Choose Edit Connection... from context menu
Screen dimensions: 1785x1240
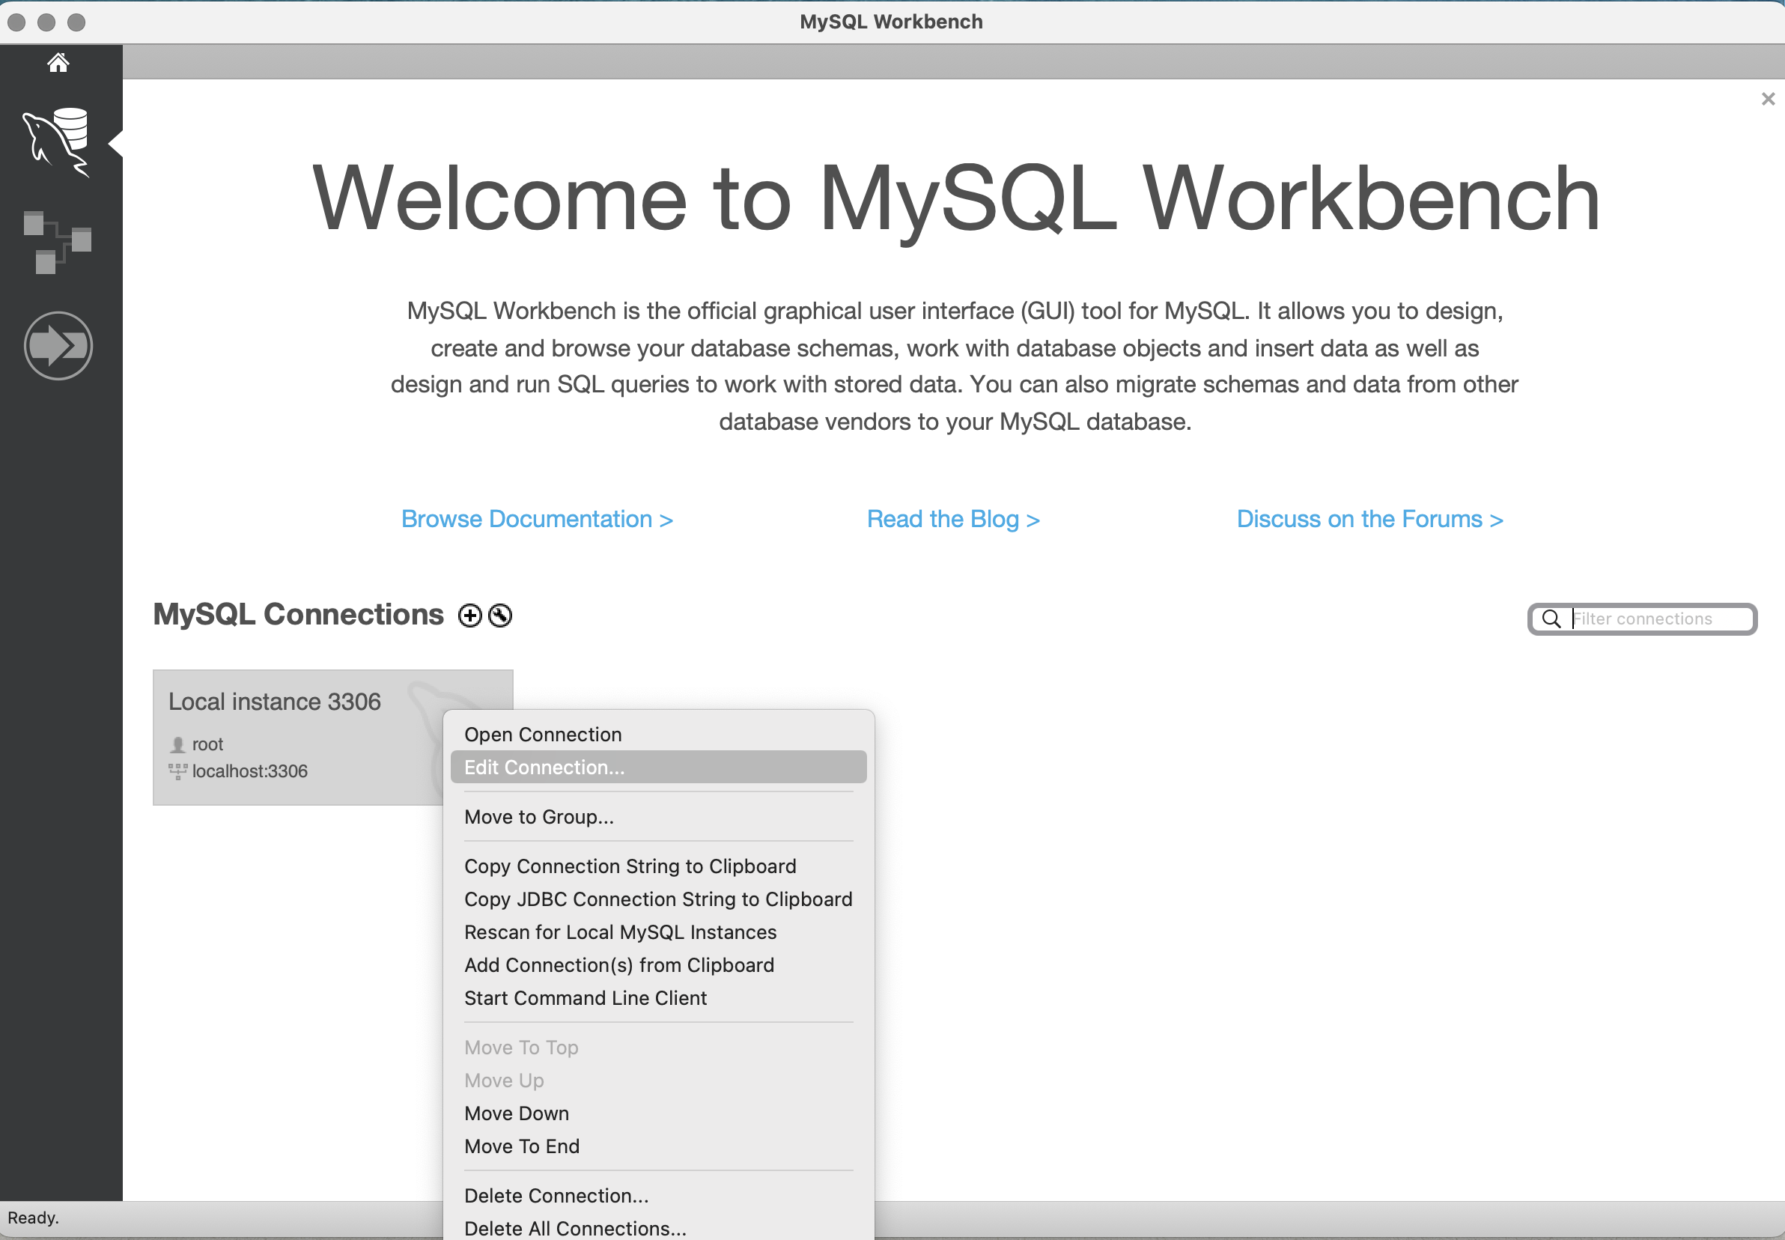click(x=544, y=767)
